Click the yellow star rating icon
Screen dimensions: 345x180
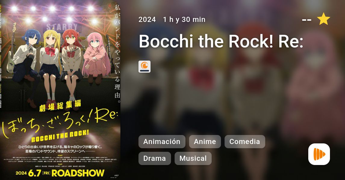tap(323, 19)
